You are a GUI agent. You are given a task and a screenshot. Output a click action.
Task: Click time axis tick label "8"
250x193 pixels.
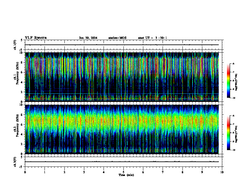(182, 172)
